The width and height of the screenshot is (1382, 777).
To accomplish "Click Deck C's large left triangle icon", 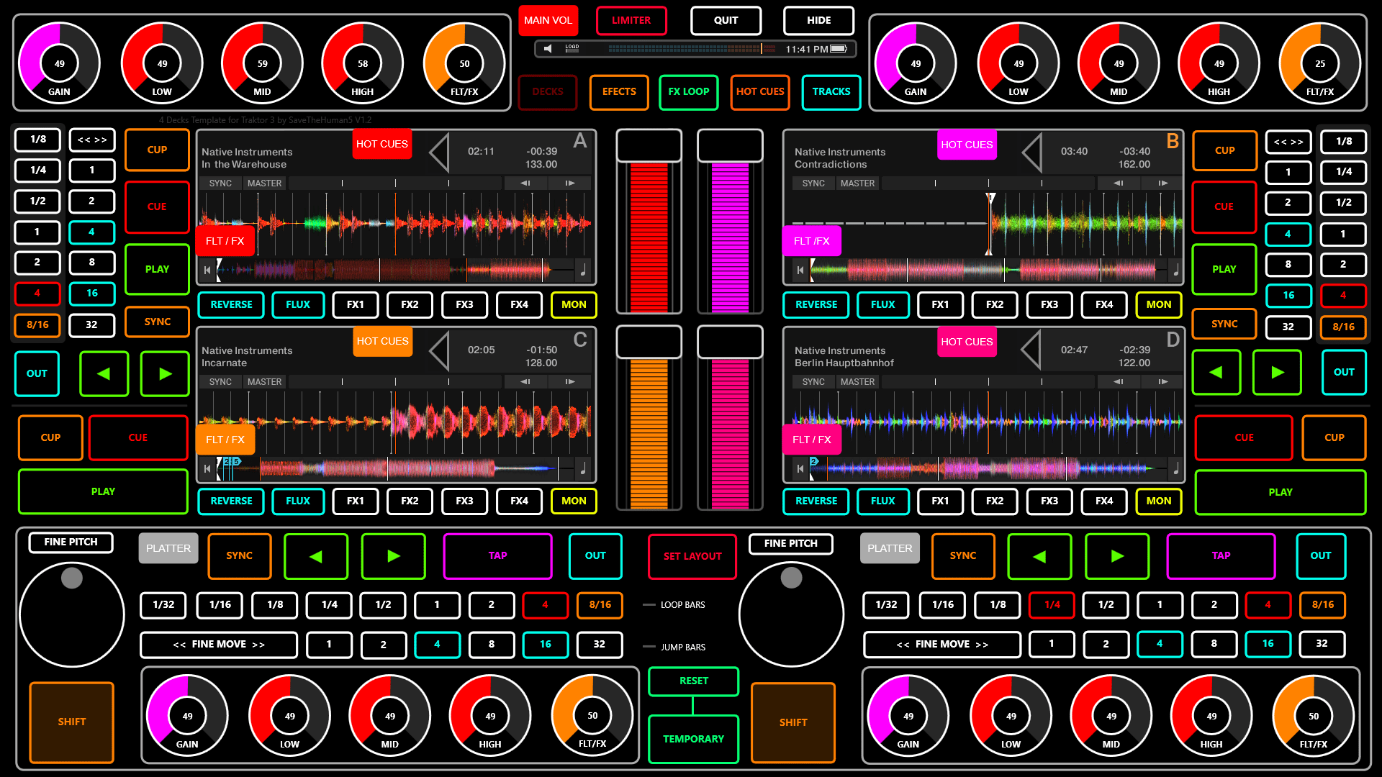I will coord(438,350).
